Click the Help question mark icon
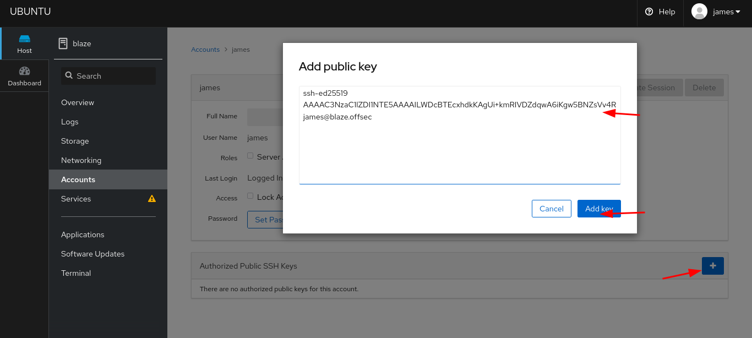This screenshot has height=338, width=752. [649, 12]
